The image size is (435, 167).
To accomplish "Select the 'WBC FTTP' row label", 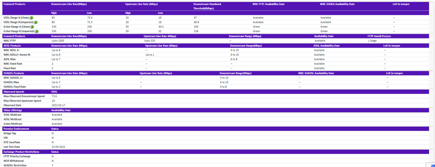I will point(9,41).
